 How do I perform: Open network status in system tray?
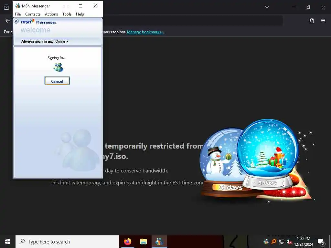282,242
